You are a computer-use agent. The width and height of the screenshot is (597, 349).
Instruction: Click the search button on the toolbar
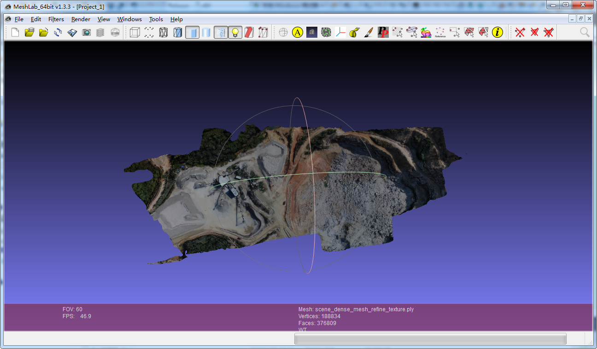pyautogui.click(x=584, y=32)
